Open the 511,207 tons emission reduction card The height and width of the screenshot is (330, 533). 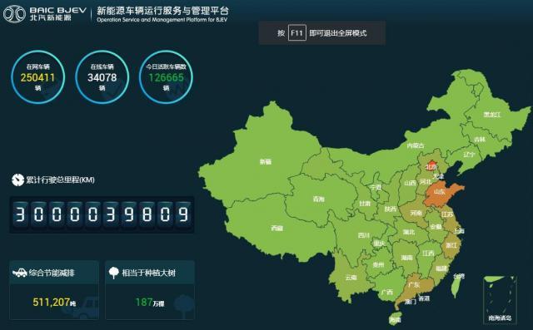click(x=54, y=290)
